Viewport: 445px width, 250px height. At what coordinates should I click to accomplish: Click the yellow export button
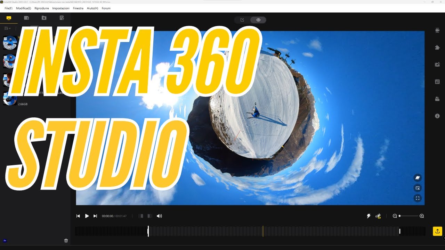tap(437, 231)
